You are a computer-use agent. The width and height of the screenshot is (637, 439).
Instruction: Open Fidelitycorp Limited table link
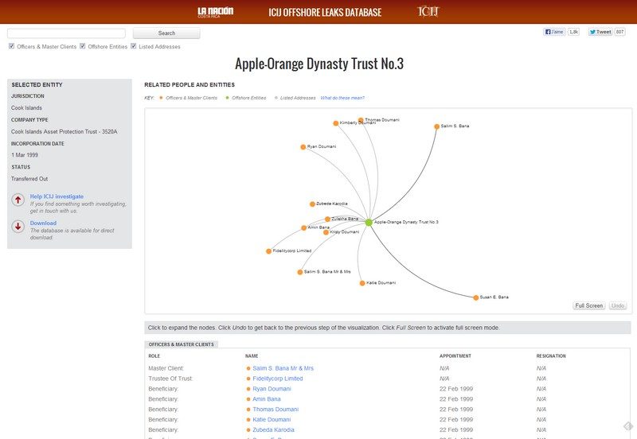click(x=278, y=379)
